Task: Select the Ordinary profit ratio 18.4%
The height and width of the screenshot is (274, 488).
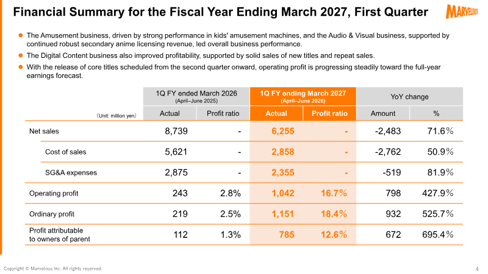Action: (x=334, y=214)
